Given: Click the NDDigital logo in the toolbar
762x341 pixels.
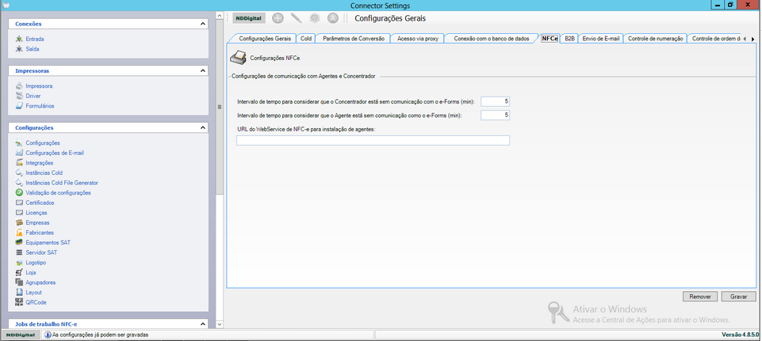Looking at the screenshot, I should pyautogui.click(x=249, y=18).
